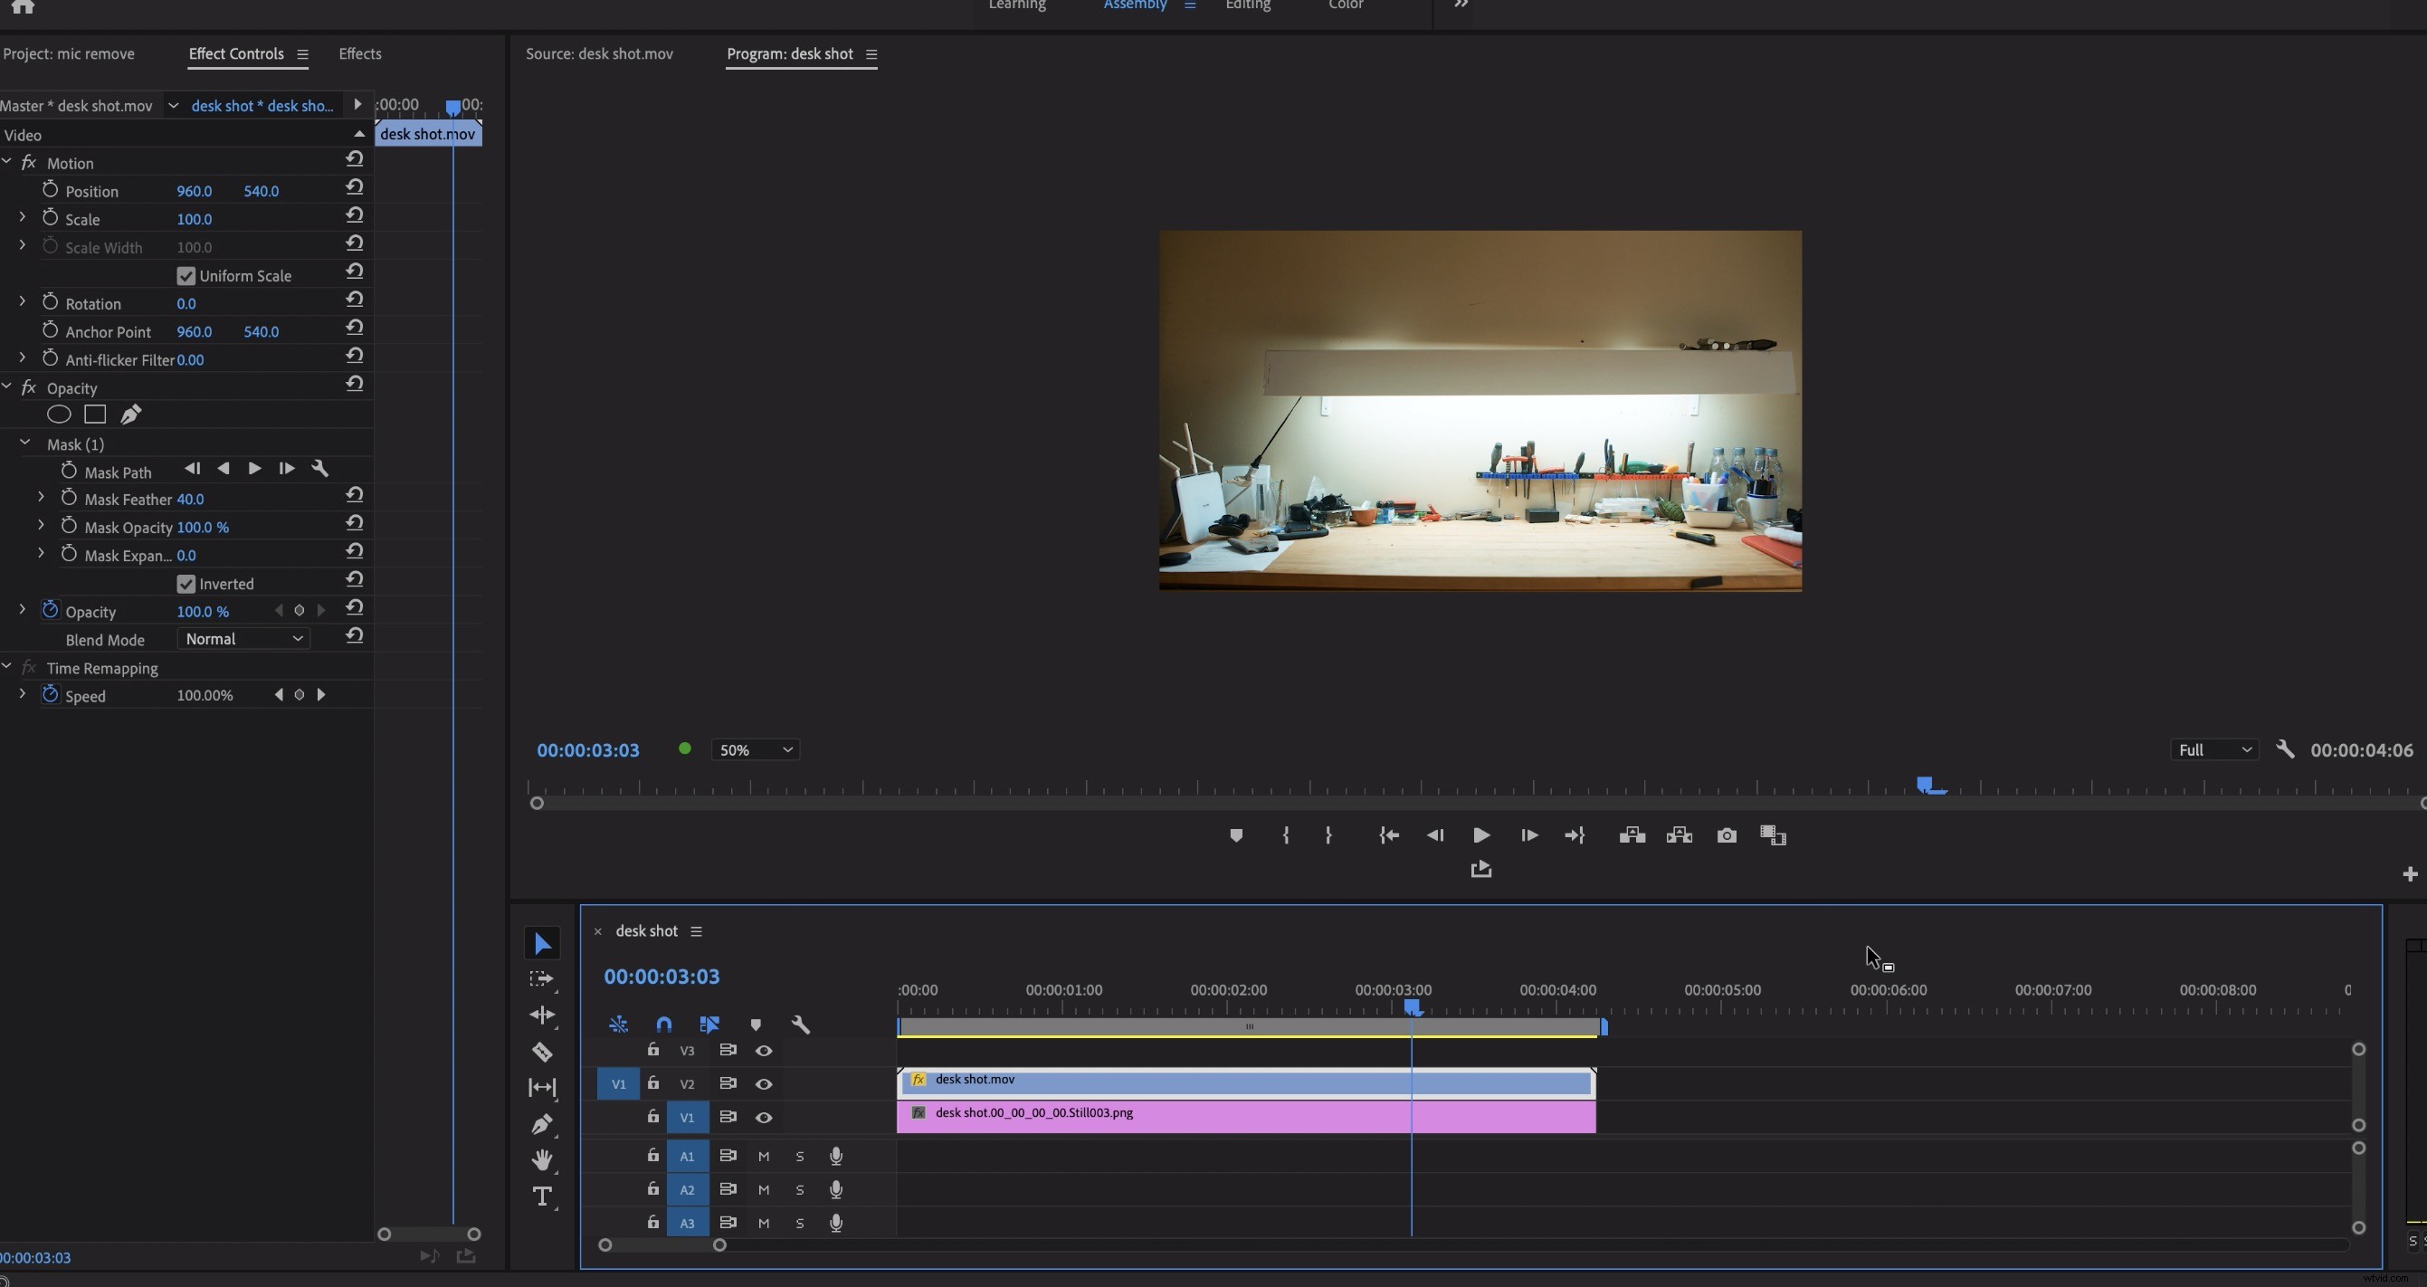Open the Assembly workspace
Image resolution: width=2427 pixels, height=1287 pixels.
pos(1136,5)
